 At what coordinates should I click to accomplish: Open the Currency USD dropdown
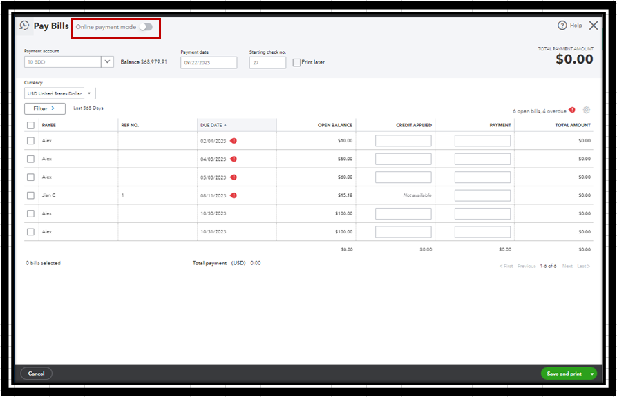[x=59, y=93]
